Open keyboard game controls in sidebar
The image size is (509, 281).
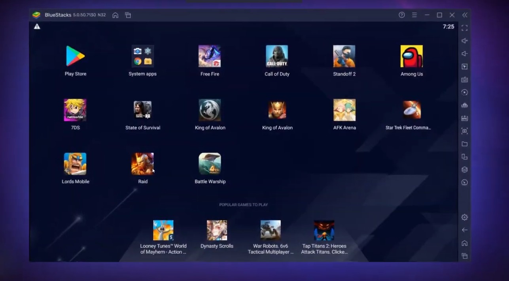tap(465, 79)
